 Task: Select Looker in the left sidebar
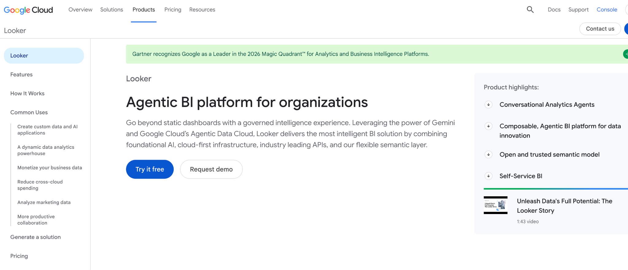(44, 56)
